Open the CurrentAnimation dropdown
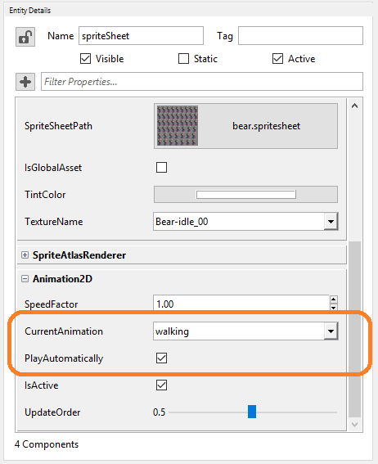Image resolution: width=378 pixels, height=464 pixels. coord(331,331)
